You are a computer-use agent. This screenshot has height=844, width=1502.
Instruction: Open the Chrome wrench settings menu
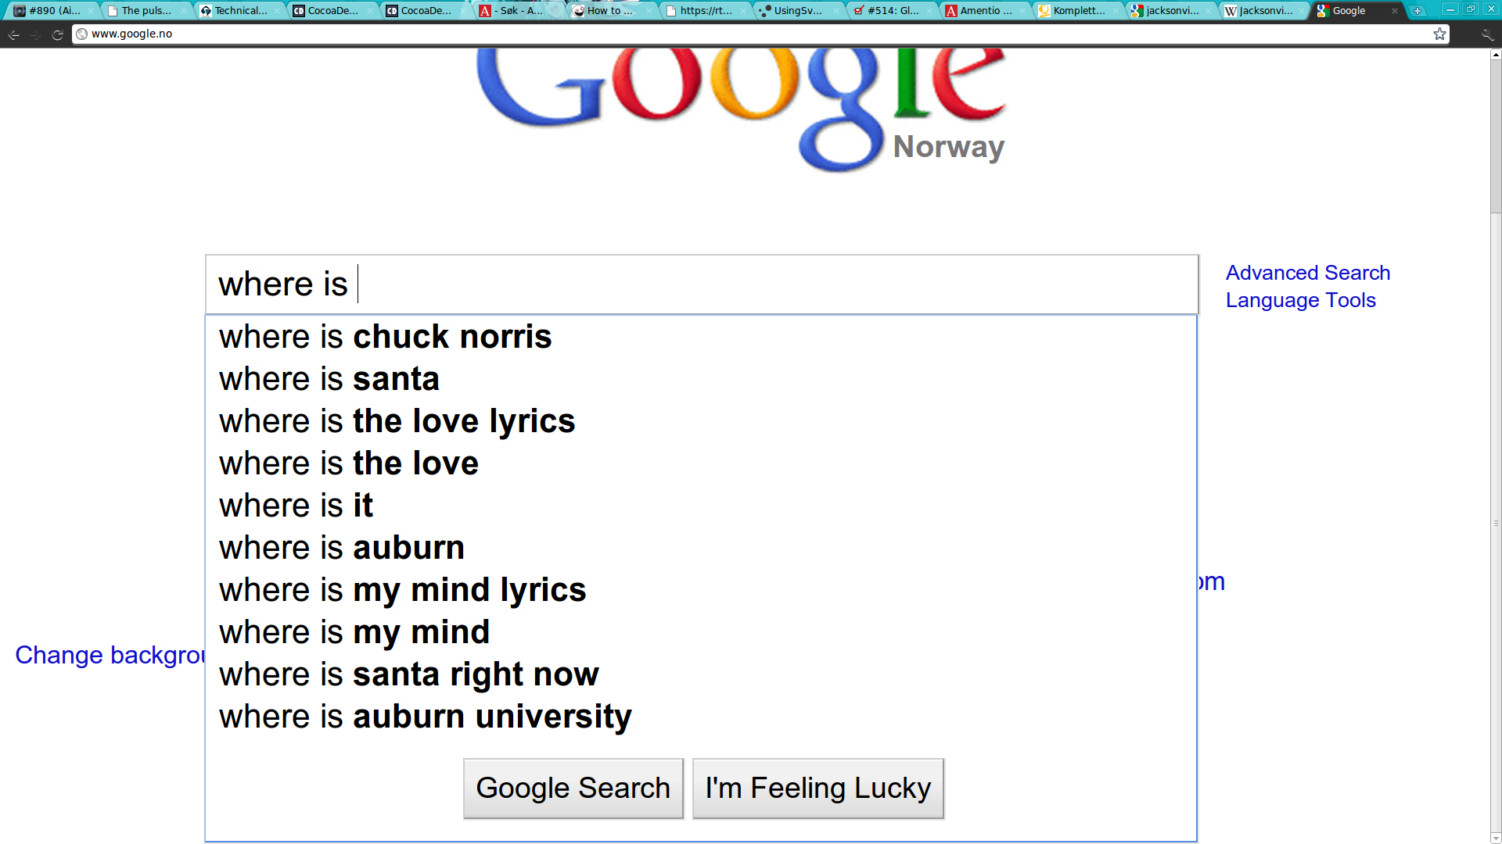[x=1487, y=34]
